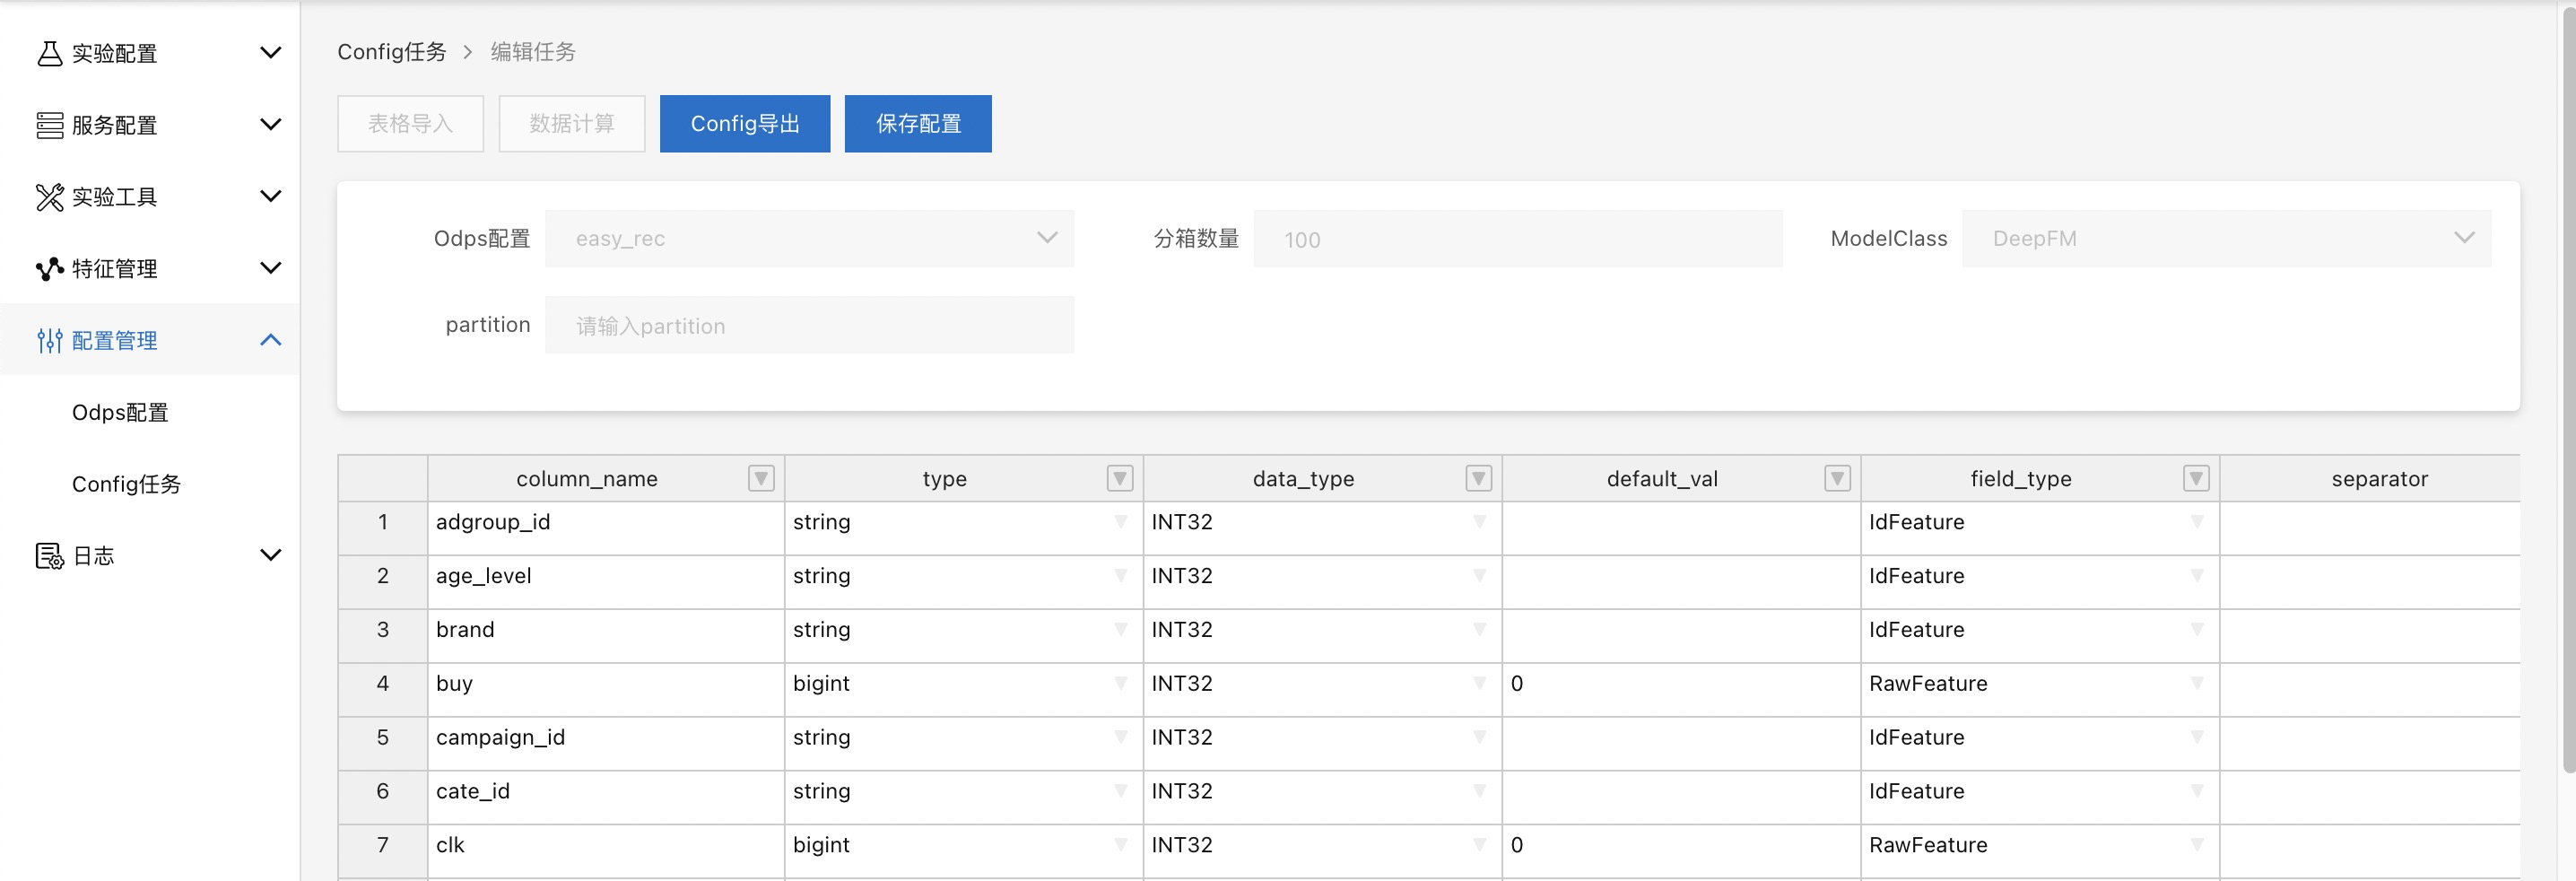Select the brand column_name cell
This screenshot has height=881, width=2576.
(606, 636)
